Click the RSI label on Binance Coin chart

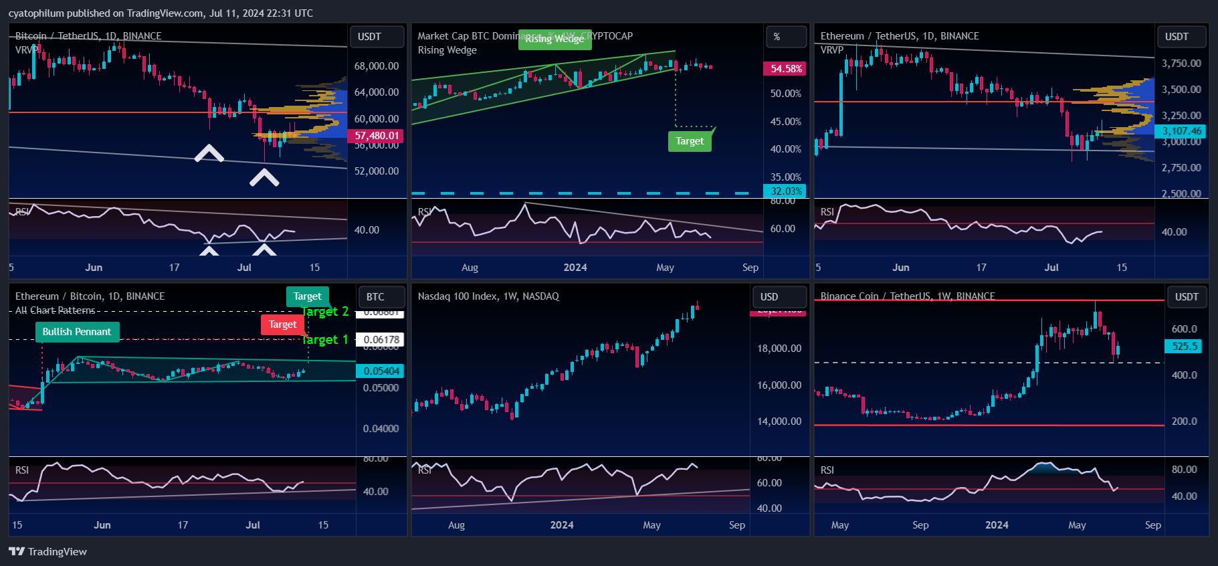click(827, 470)
